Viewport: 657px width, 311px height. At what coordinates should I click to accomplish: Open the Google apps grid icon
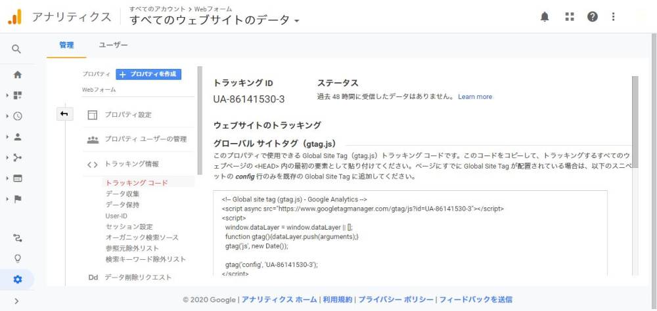(x=569, y=17)
